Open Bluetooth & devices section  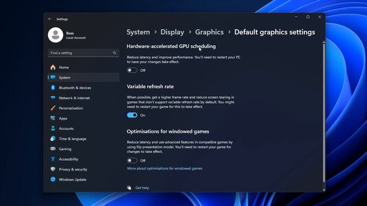[84, 88]
